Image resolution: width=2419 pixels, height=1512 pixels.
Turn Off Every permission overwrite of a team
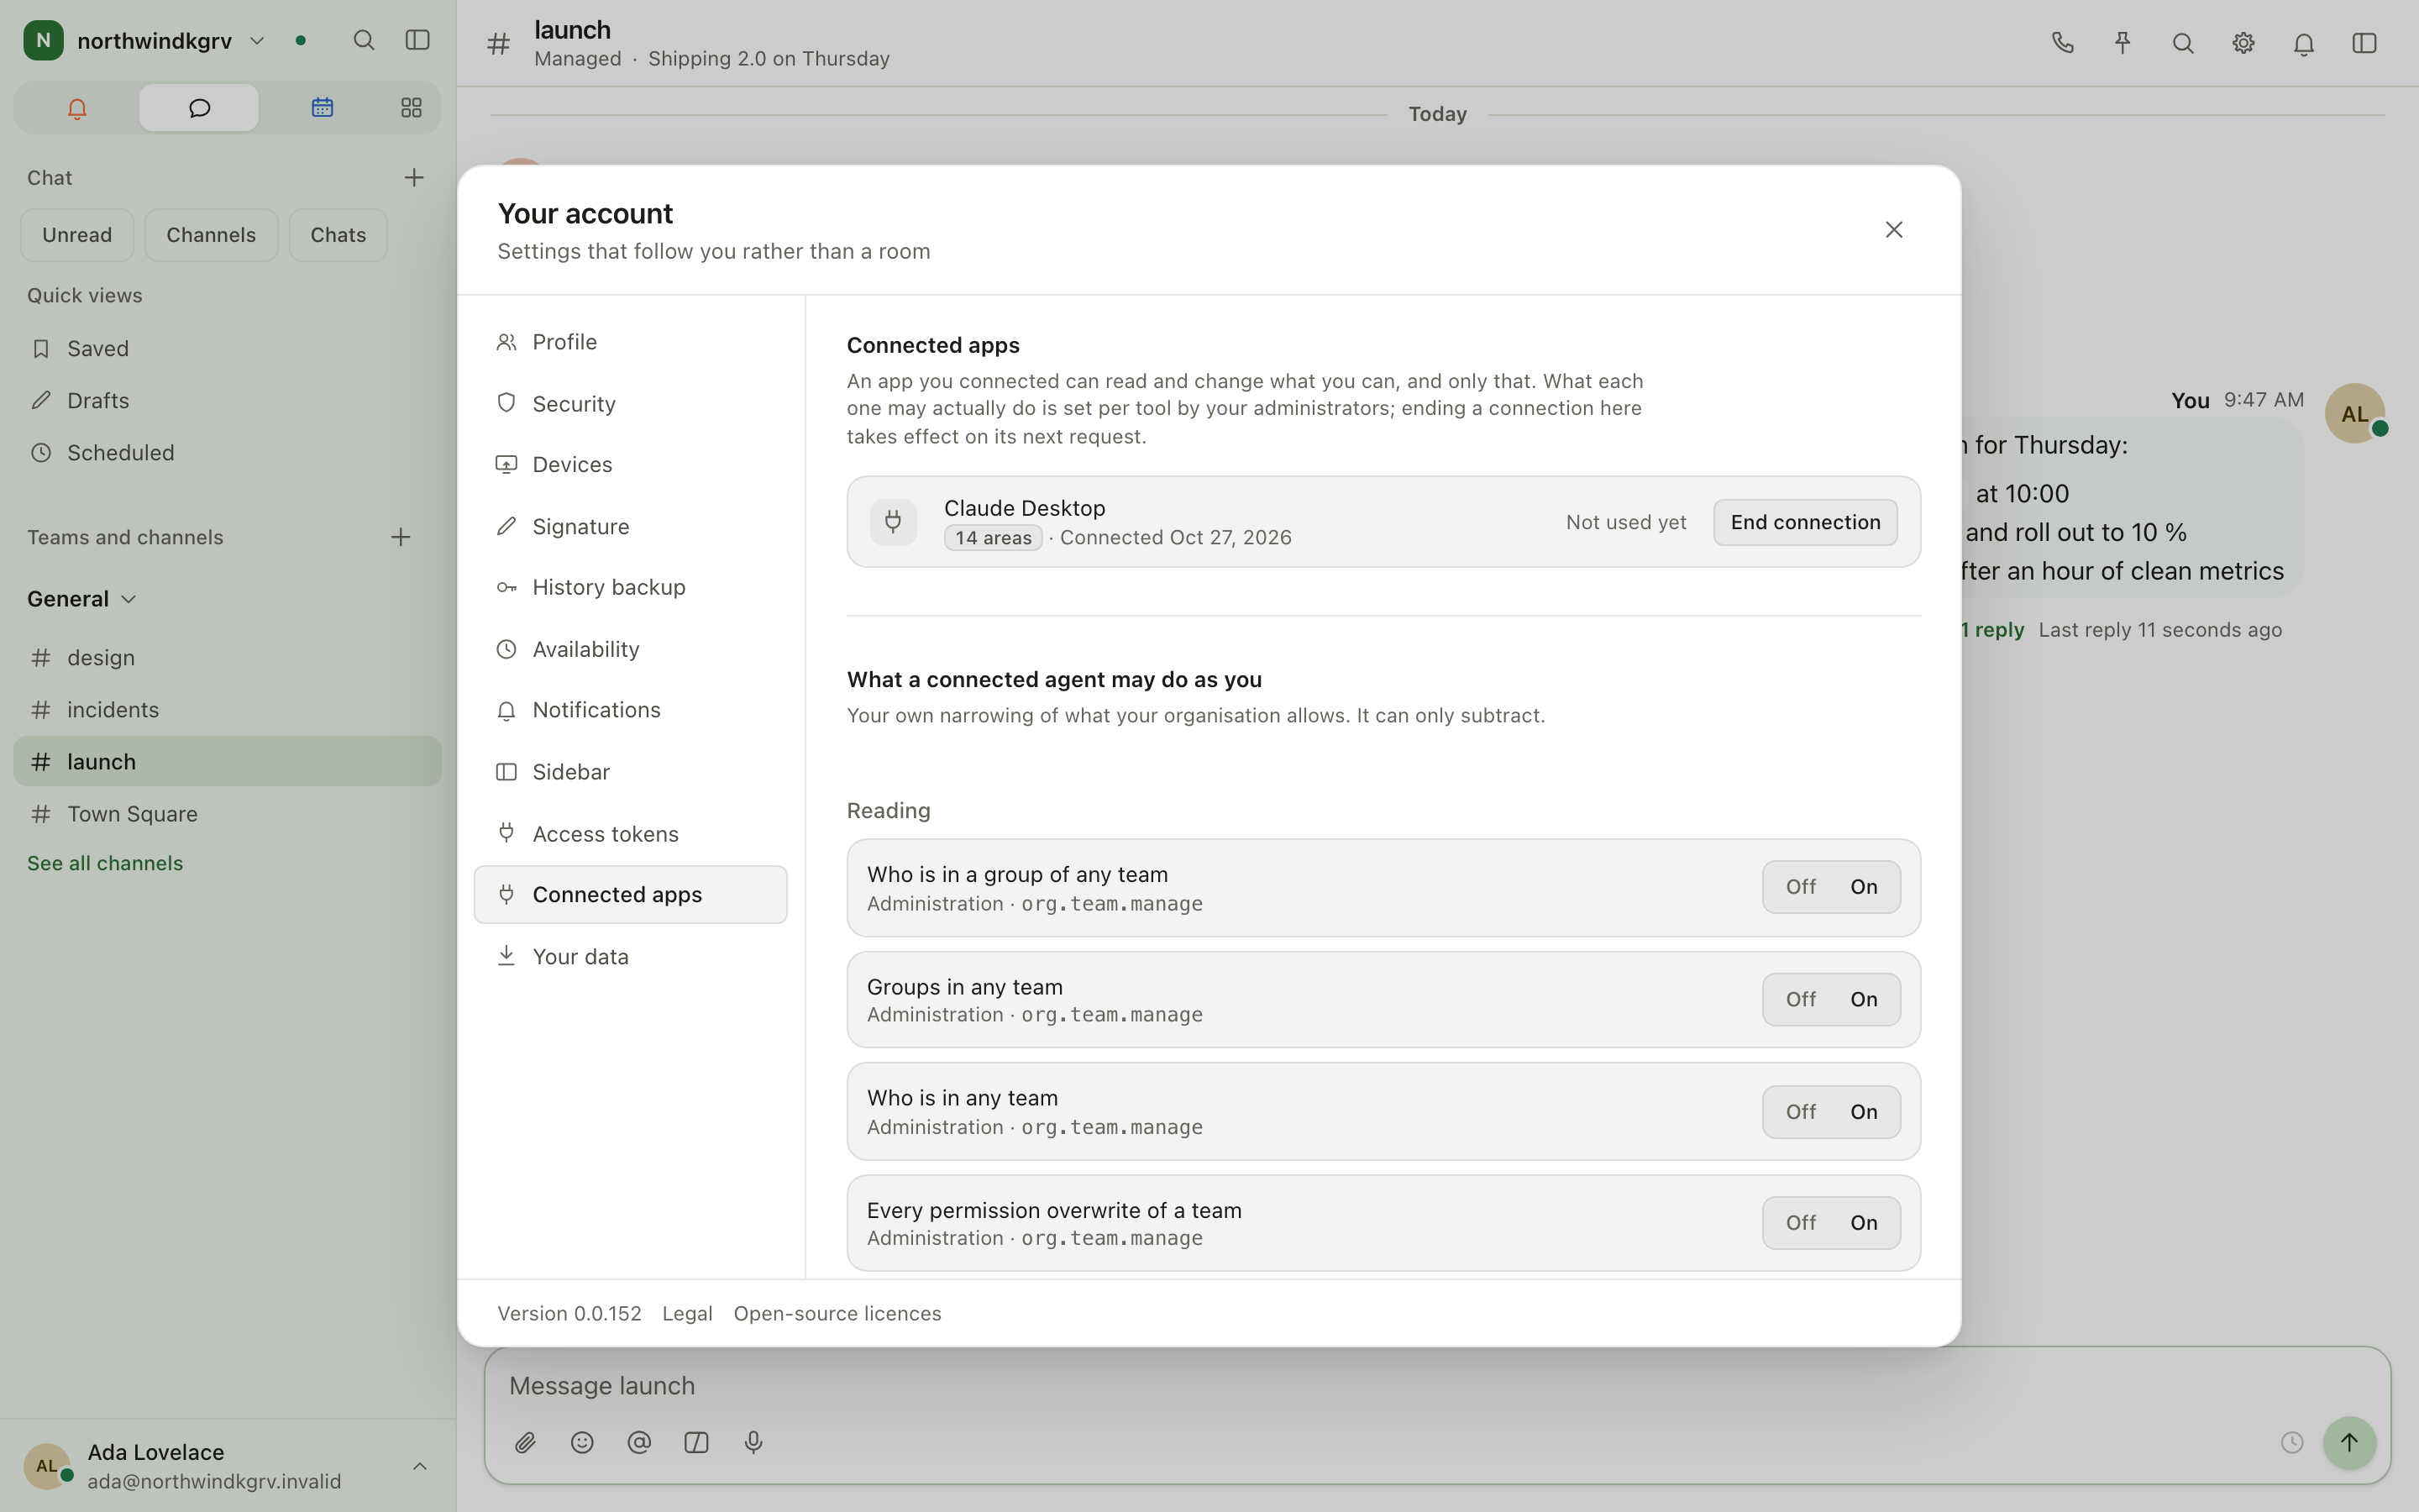(x=1800, y=1223)
